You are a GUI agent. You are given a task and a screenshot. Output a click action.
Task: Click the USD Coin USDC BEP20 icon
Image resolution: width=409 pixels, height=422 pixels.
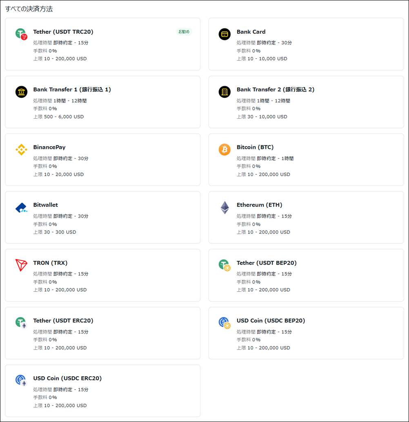225,323
